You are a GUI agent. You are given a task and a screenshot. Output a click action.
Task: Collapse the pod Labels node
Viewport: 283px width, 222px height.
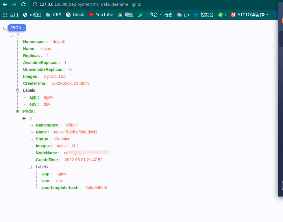[x=30, y=167]
